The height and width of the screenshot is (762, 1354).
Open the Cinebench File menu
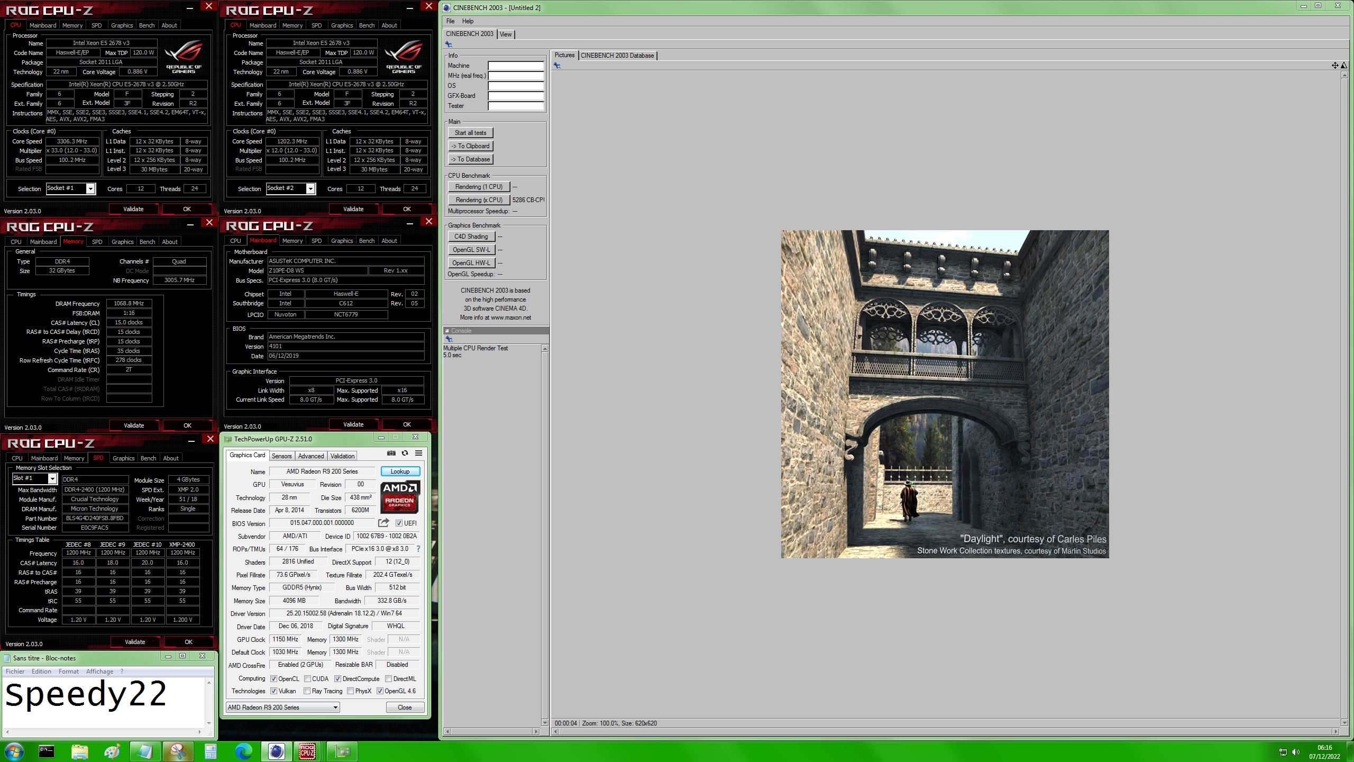pyautogui.click(x=450, y=21)
